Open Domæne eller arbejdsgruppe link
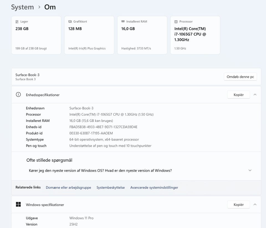The width and height of the screenshot is (266, 228). point(68,188)
